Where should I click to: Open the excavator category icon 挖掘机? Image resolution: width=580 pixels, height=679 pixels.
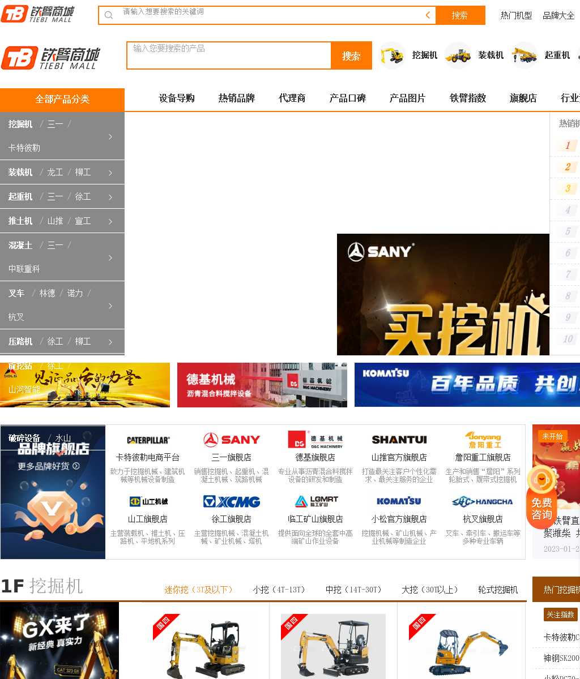(393, 55)
